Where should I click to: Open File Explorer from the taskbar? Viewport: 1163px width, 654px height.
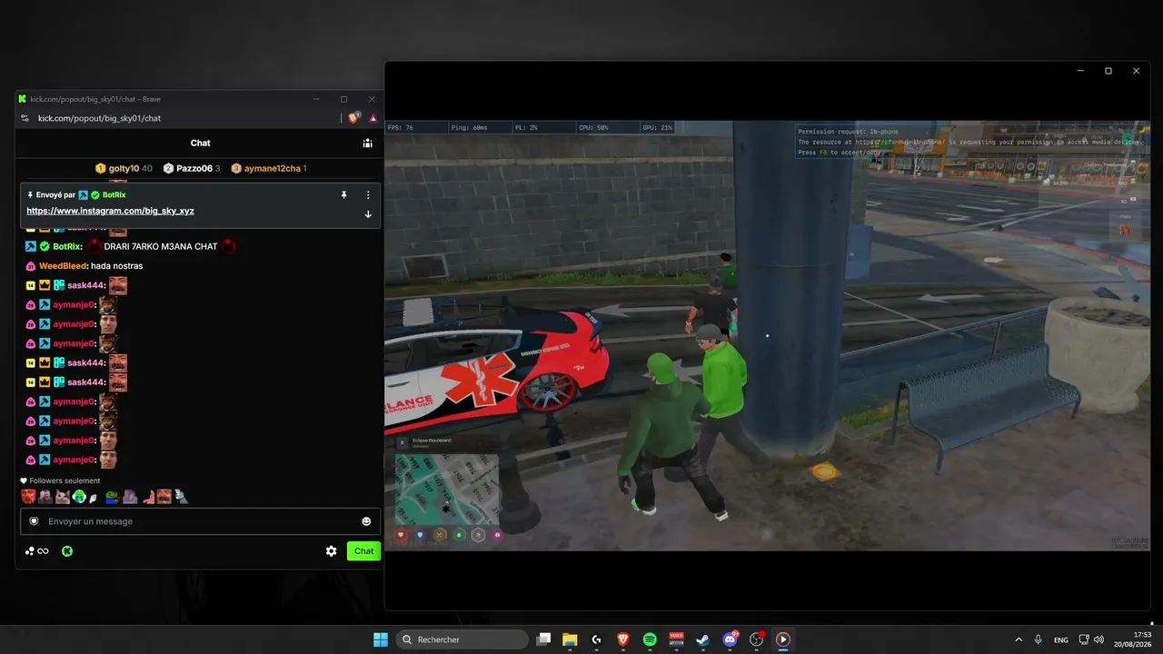point(570,639)
